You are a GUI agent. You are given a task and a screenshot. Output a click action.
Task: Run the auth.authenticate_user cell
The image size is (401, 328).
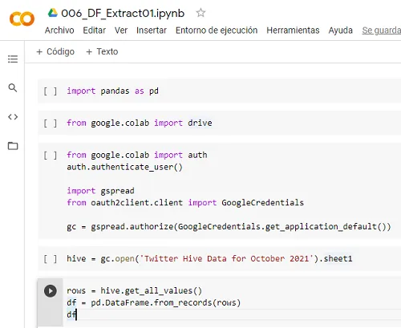51,156
